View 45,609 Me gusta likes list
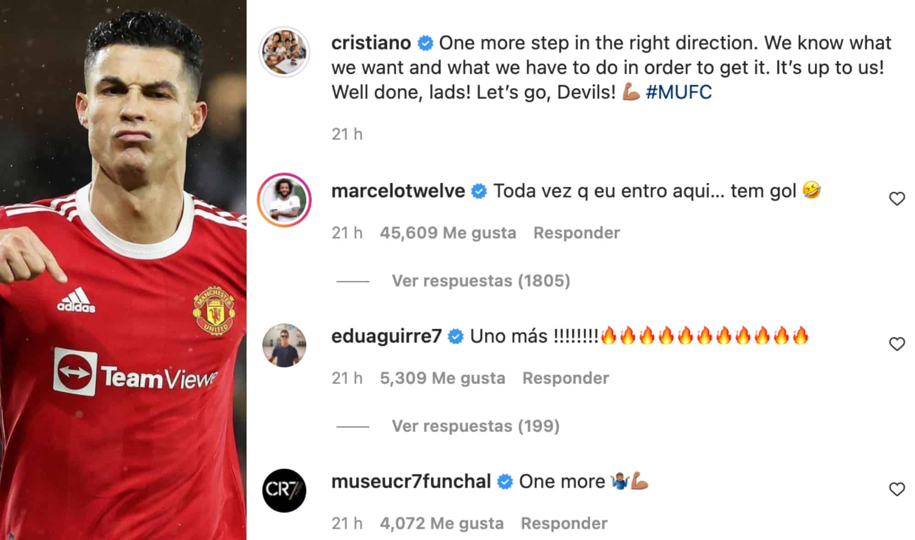Image resolution: width=915 pixels, height=540 pixels. pos(448,233)
